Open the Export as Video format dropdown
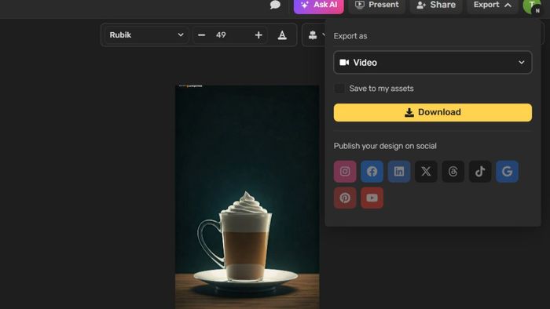 pos(432,63)
